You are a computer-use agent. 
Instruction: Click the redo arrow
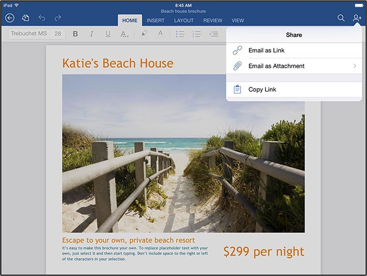coord(58,18)
